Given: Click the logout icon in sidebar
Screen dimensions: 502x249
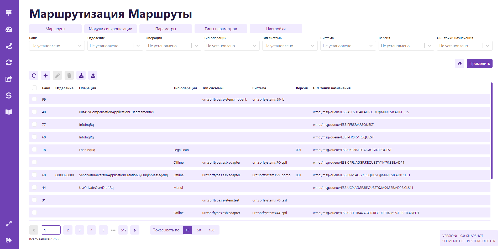Looking at the screenshot, I should (9, 240).
